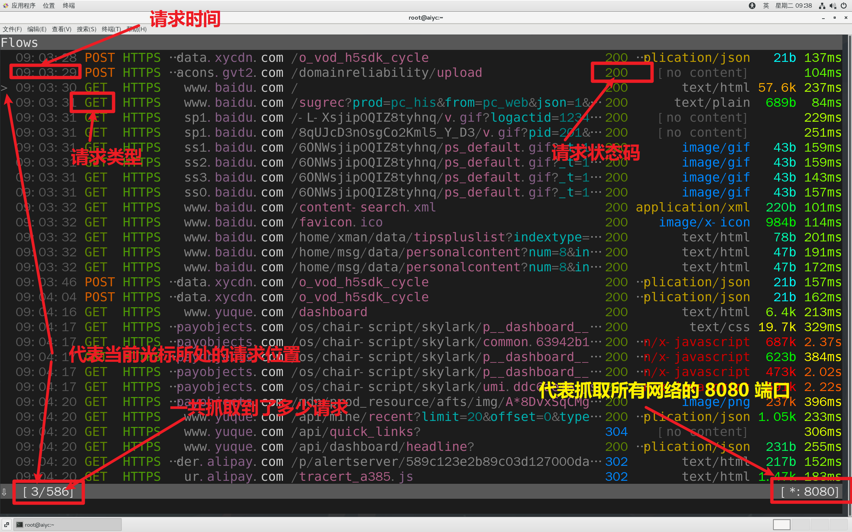852x532 pixels.
Task: Close the root@aiyc terminal window
Action: [846, 18]
